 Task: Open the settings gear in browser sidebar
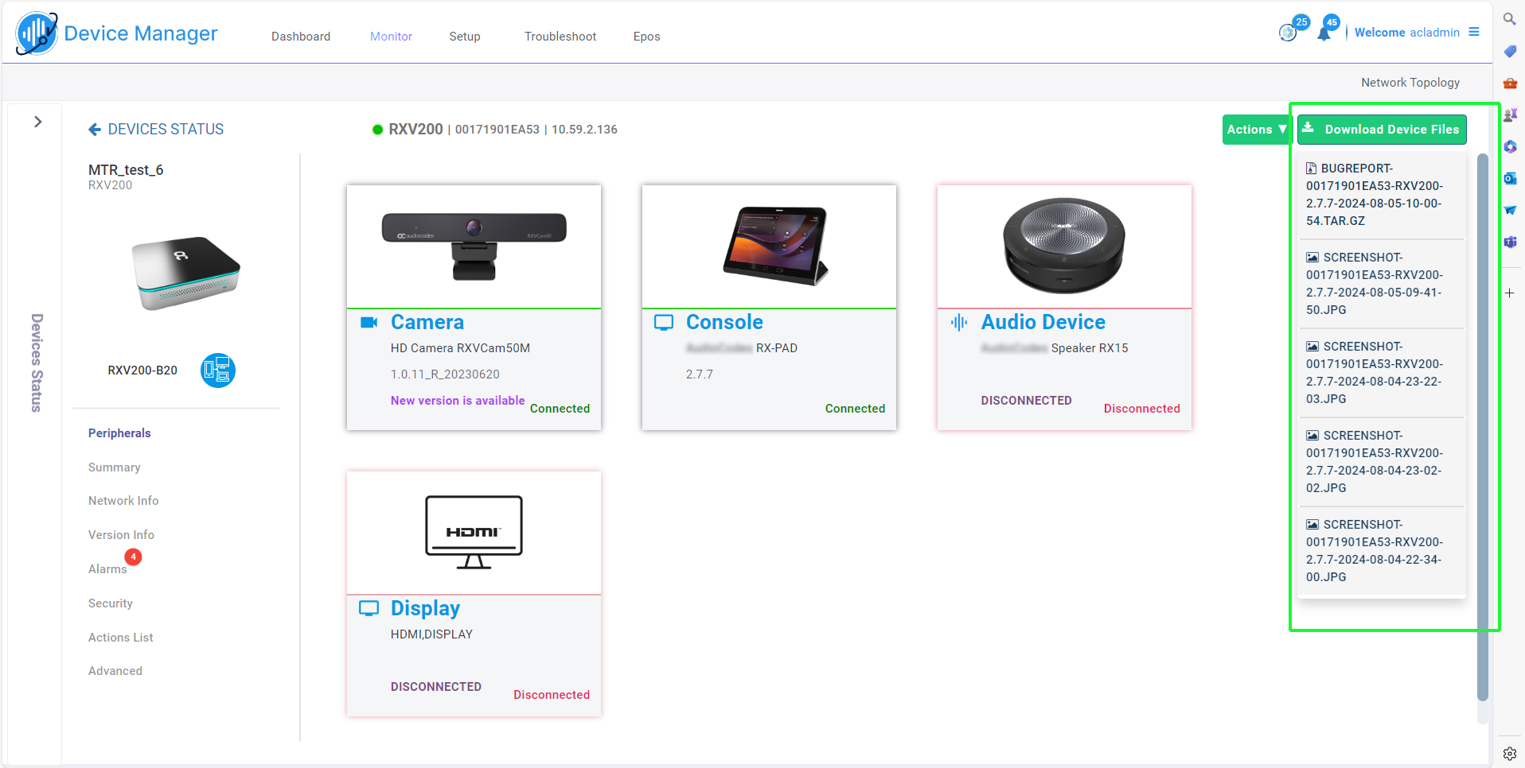1510,753
